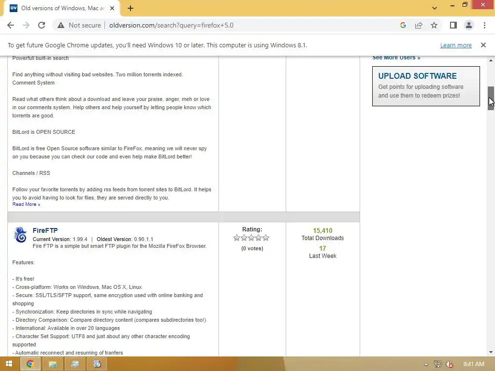Image resolution: width=495 pixels, height=371 pixels.
Task: Rate FireFTP with five stars
Action: click(266, 238)
